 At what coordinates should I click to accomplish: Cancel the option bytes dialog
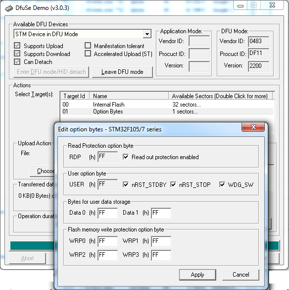pos(241,275)
